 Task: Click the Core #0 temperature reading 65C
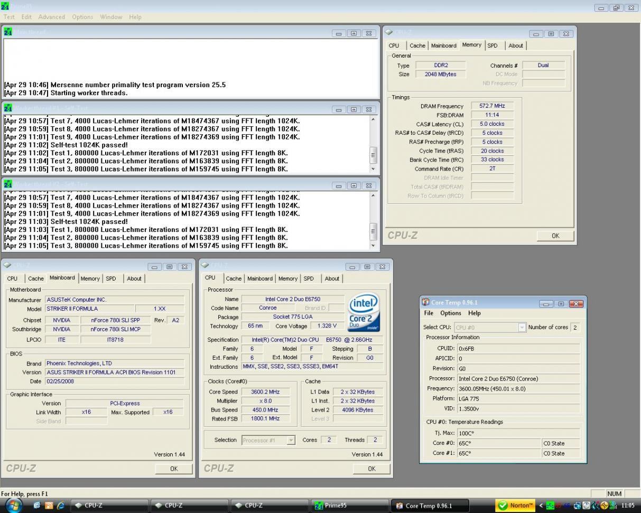pyautogui.click(x=499, y=443)
